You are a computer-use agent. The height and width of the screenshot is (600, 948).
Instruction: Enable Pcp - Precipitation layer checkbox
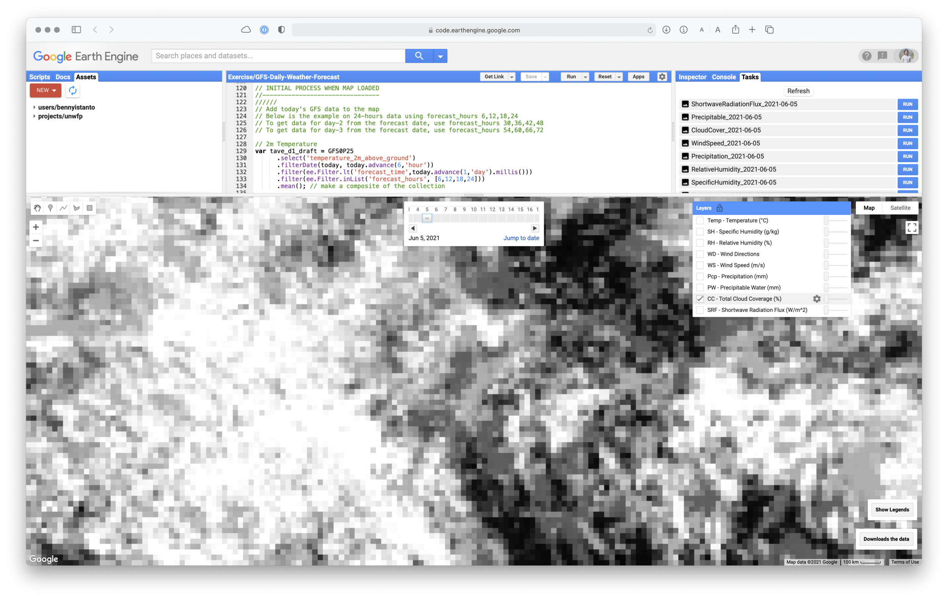[700, 277]
